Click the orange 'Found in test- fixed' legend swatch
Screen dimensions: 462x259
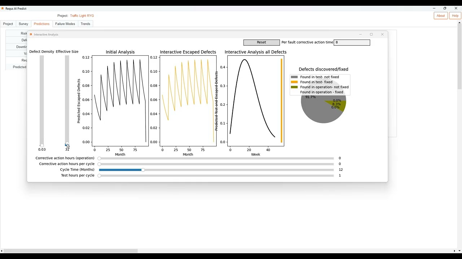click(294, 82)
